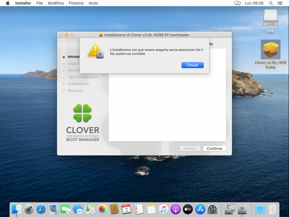This screenshot has width=289, height=217.
Task: Open the Aiuto menu
Action: tap(93, 3)
